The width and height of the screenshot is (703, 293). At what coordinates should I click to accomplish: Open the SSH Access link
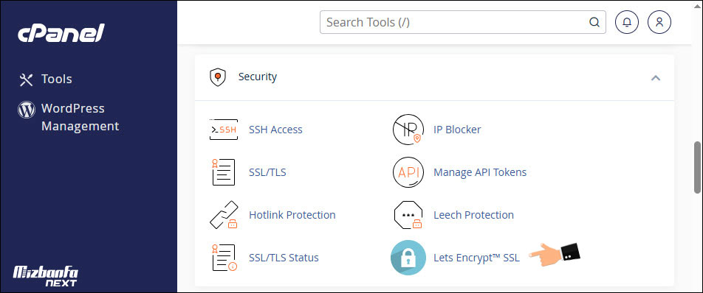click(x=275, y=130)
